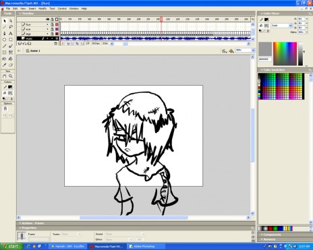This screenshot has width=313, height=250.
Task: Click the Color Mixer rainbow color space
Action: (x=285, y=54)
